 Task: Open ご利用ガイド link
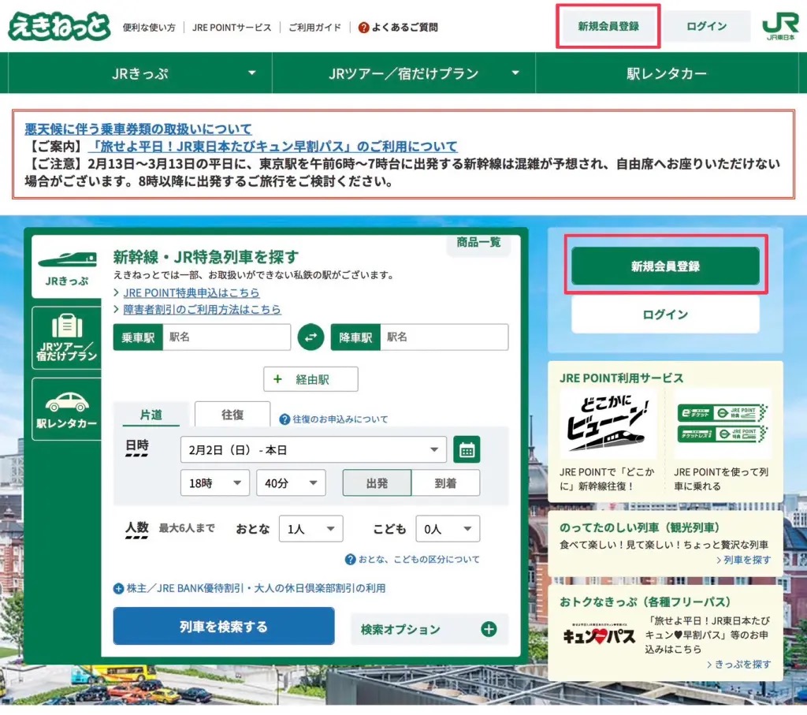[314, 28]
